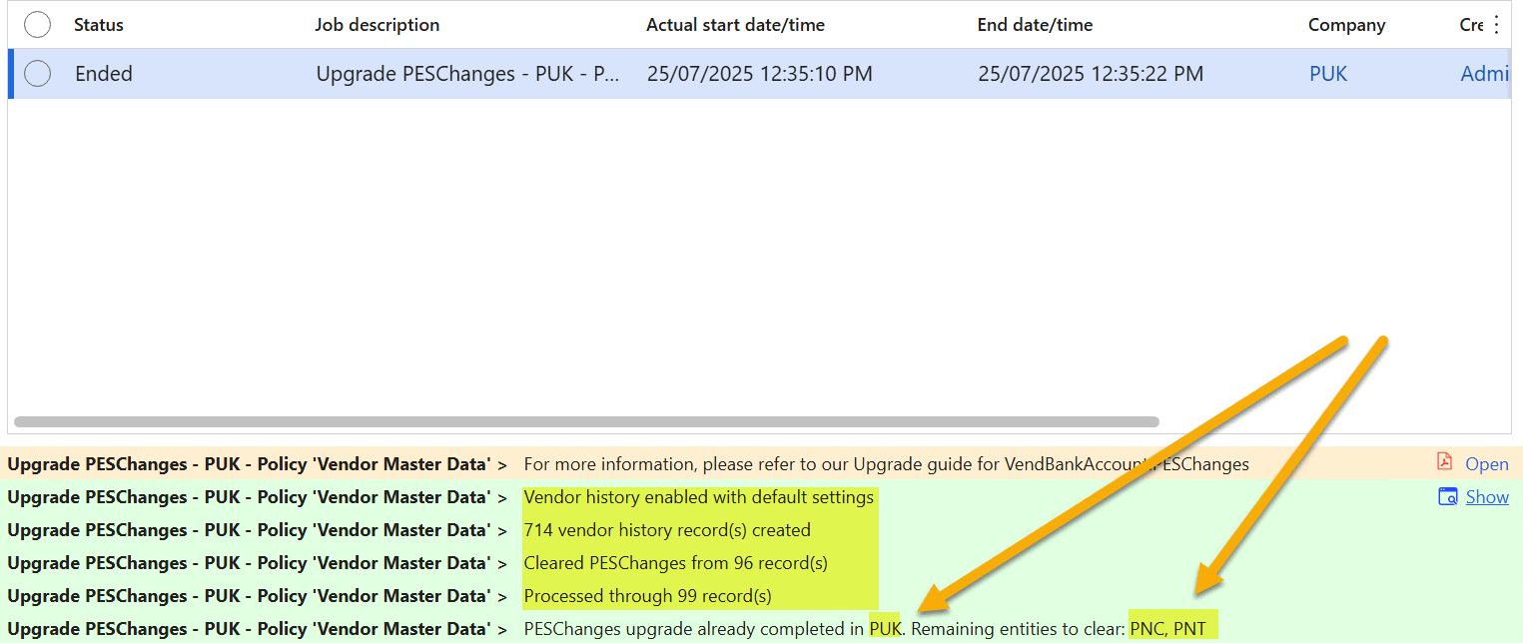
Task: Sort by the Job description column header
Action: pyautogui.click(x=378, y=25)
